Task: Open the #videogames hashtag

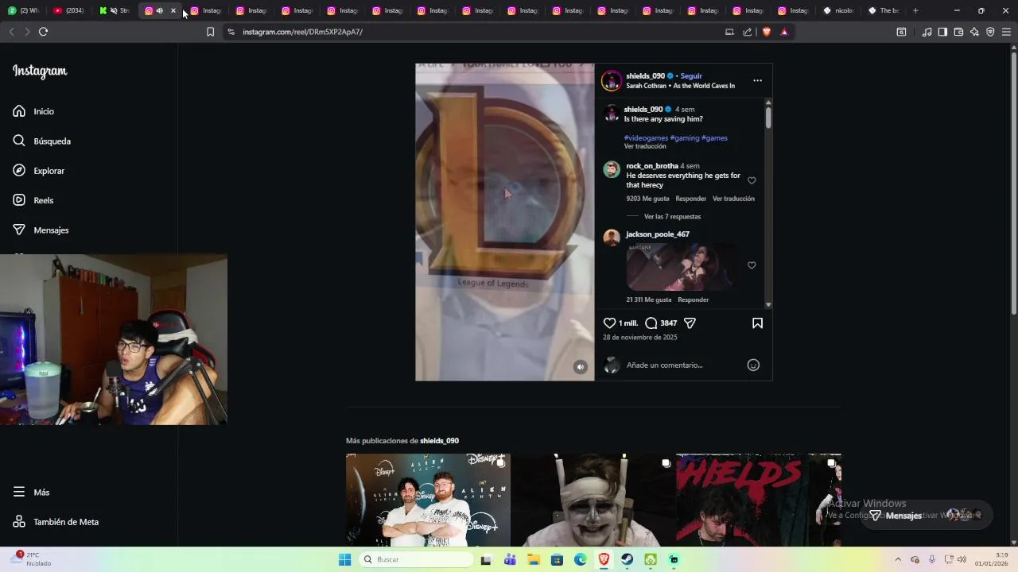Action: 646,138
